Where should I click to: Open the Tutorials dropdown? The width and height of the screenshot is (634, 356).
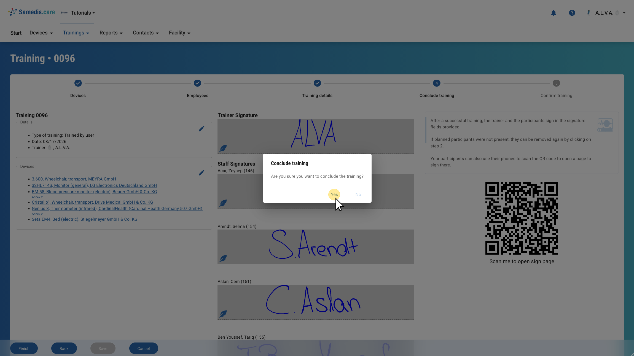coord(83,13)
